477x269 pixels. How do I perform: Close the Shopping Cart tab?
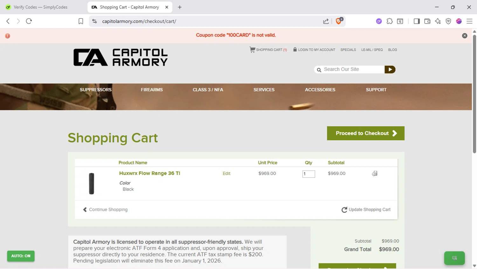167,7
